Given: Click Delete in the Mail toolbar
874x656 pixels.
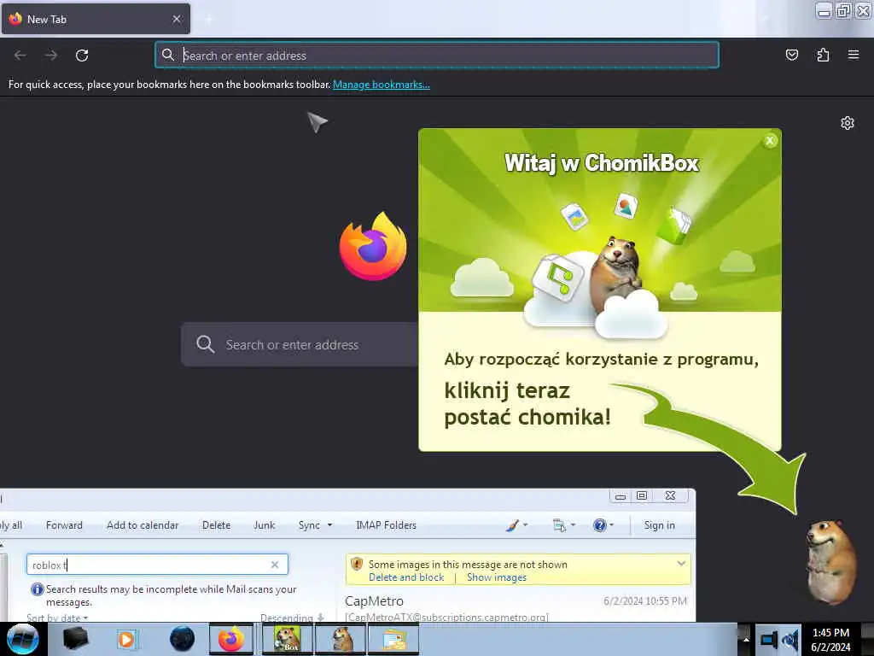Looking at the screenshot, I should 216,525.
